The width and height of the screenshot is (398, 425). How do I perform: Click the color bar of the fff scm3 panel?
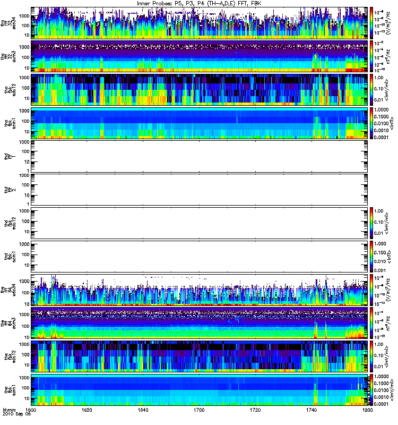point(371,323)
